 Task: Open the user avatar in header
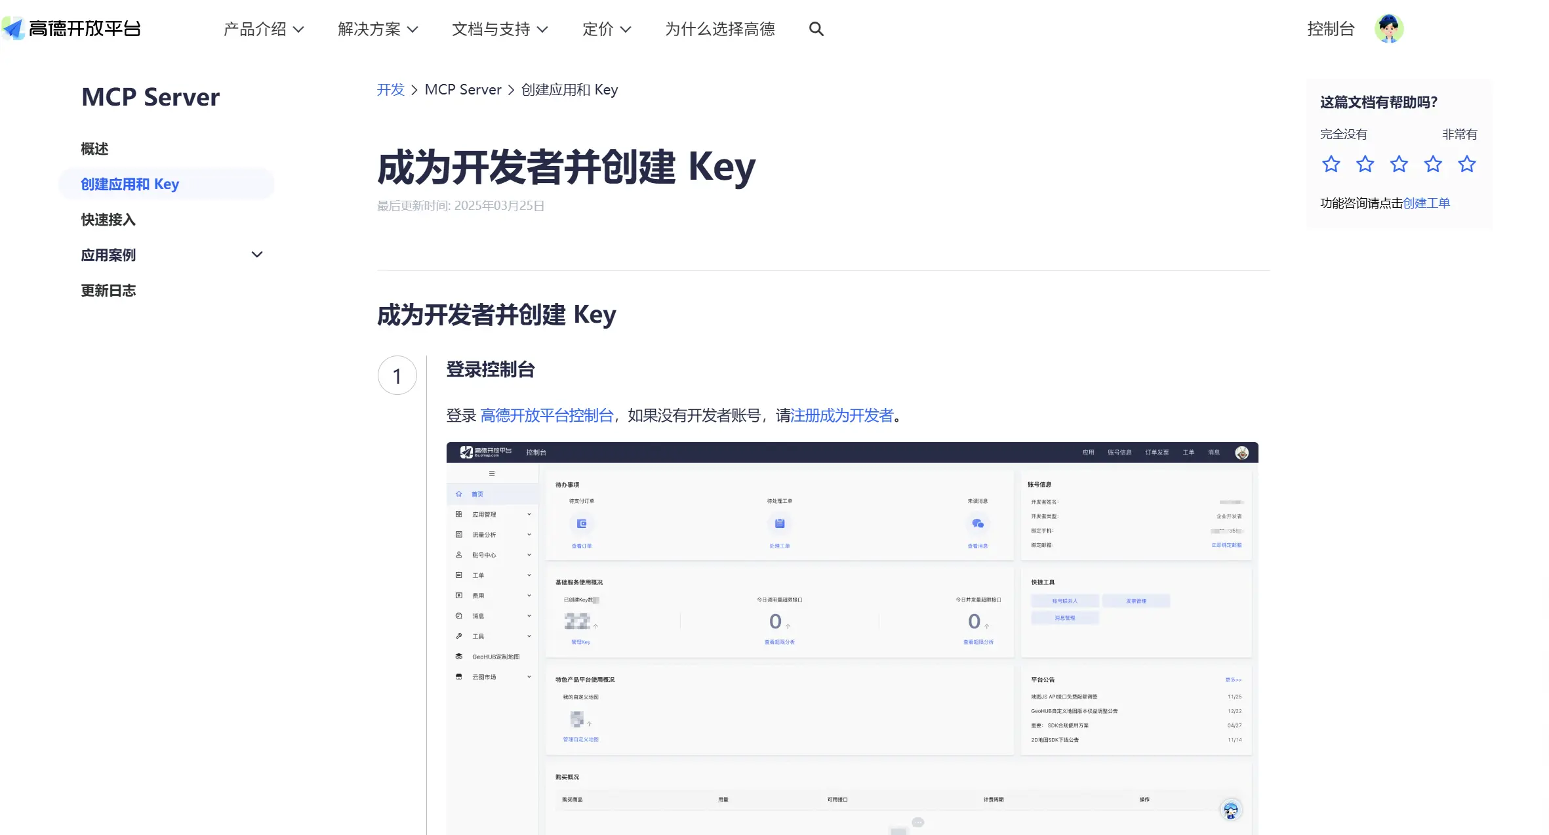(x=1389, y=29)
